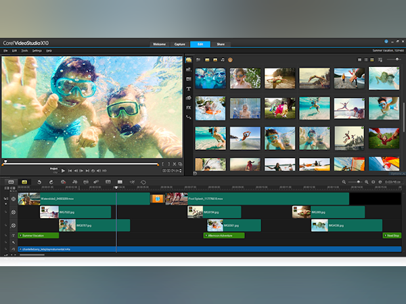The image size is (406, 304).
Task: Open the Record/Capture option tool
Action: [x=63, y=182]
